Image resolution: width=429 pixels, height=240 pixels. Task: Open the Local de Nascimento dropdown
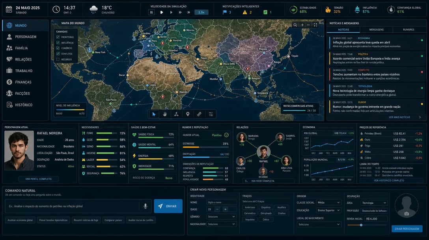pos(319,224)
